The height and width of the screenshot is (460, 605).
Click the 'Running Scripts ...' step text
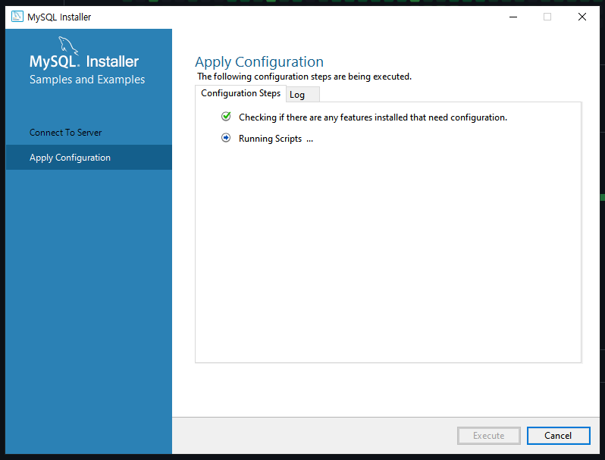[276, 139]
